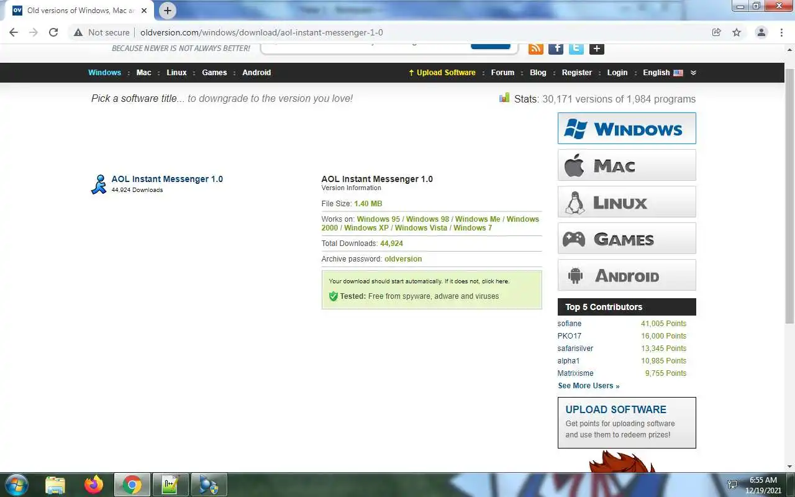
Task: Select the Android menu item
Action: (257, 73)
